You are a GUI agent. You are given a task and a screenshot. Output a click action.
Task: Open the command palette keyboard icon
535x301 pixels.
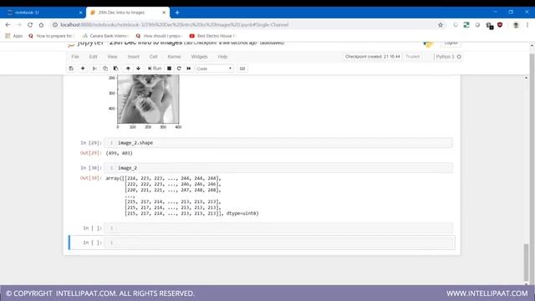point(242,69)
